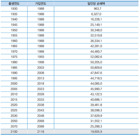Select birth year cell 1975
The image size is (139, 135).
[14, 57]
